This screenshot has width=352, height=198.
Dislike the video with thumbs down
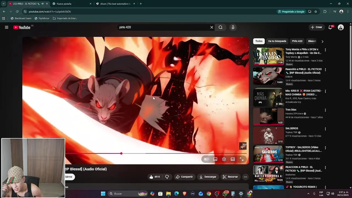(167, 177)
